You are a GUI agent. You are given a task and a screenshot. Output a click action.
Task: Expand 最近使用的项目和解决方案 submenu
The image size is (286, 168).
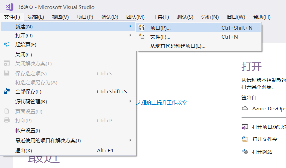(130, 140)
